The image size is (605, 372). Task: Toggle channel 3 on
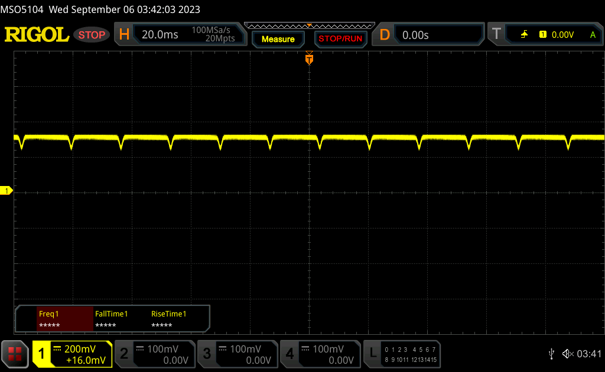click(x=207, y=354)
